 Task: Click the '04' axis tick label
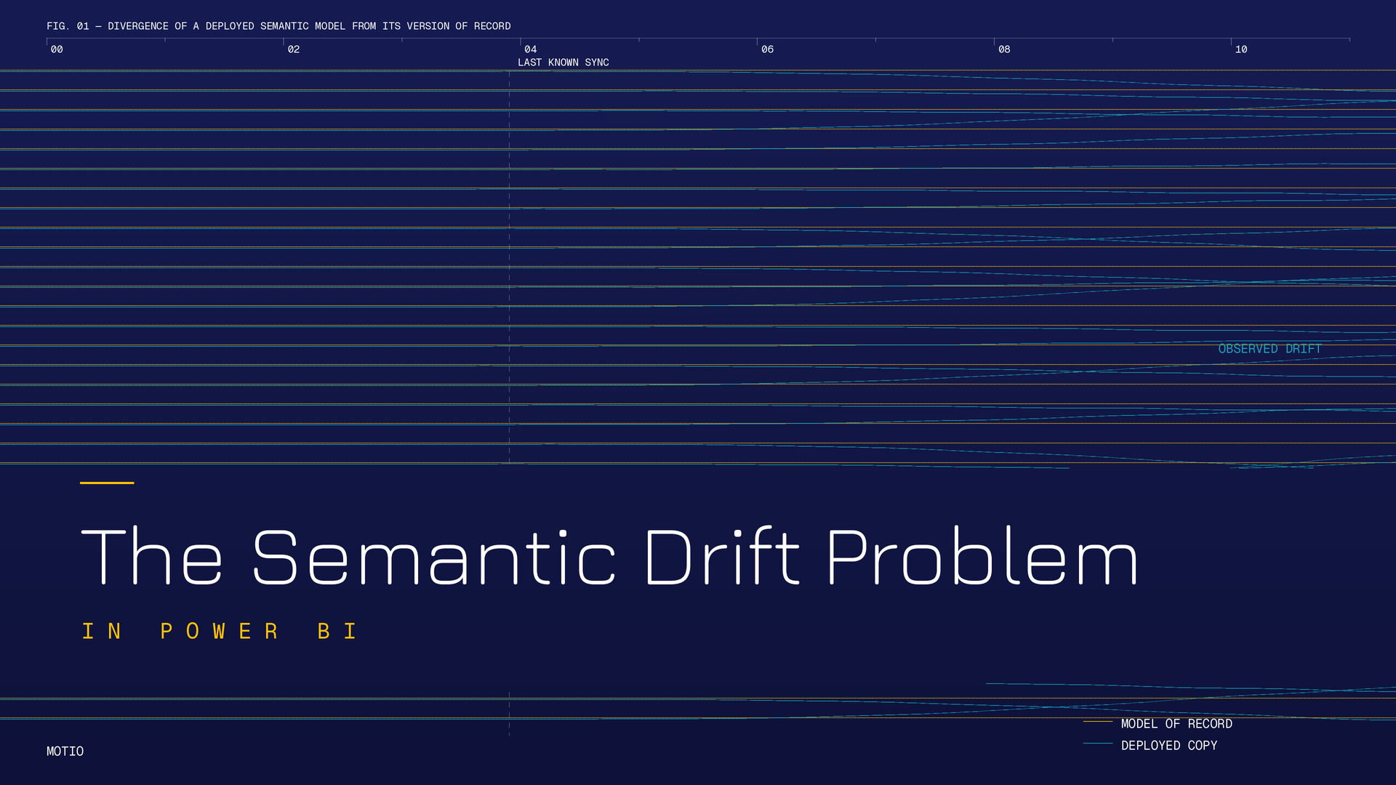click(x=531, y=49)
